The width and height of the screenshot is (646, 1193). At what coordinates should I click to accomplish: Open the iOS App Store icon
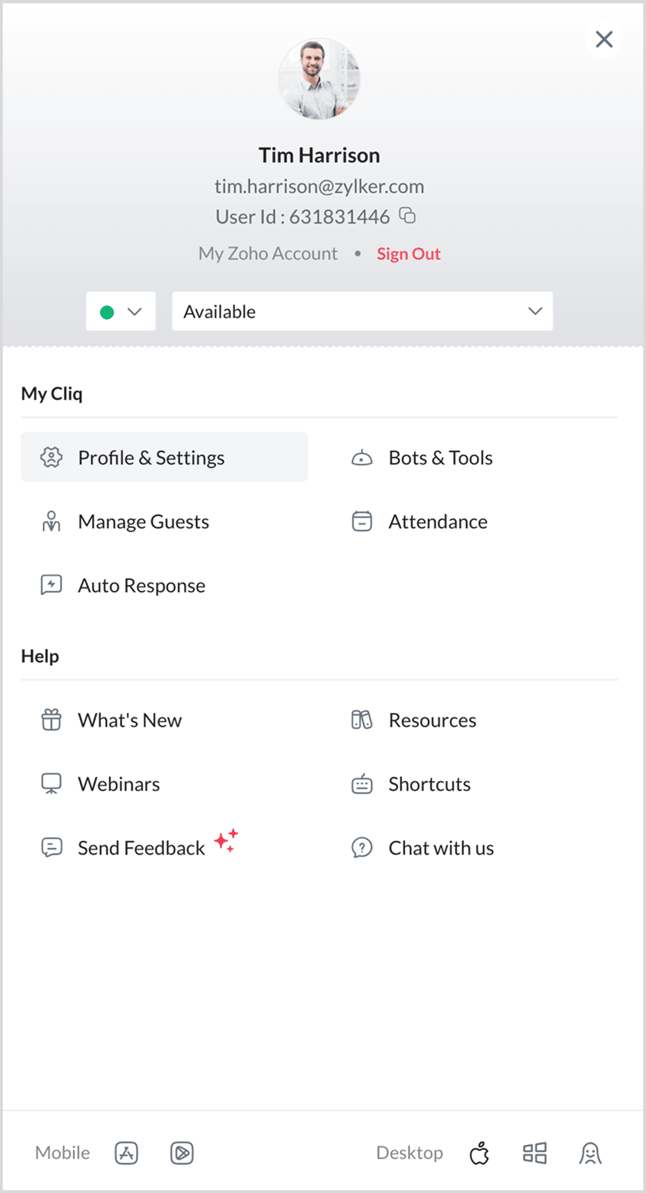click(x=126, y=1153)
